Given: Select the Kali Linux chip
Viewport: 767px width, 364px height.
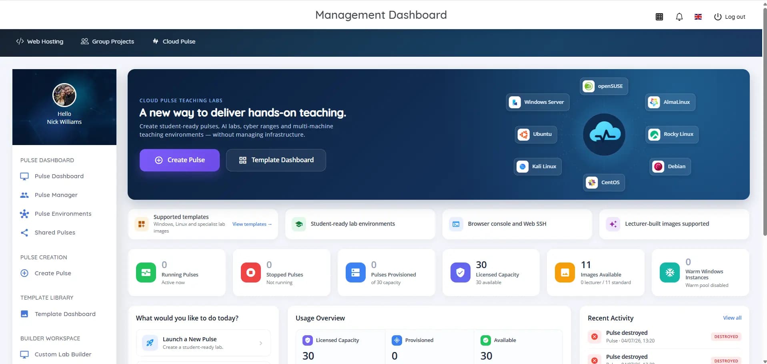Looking at the screenshot, I should [538, 167].
